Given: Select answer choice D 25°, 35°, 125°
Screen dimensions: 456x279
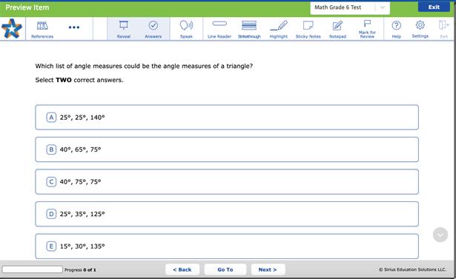Looking at the screenshot, I should click(227, 214).
